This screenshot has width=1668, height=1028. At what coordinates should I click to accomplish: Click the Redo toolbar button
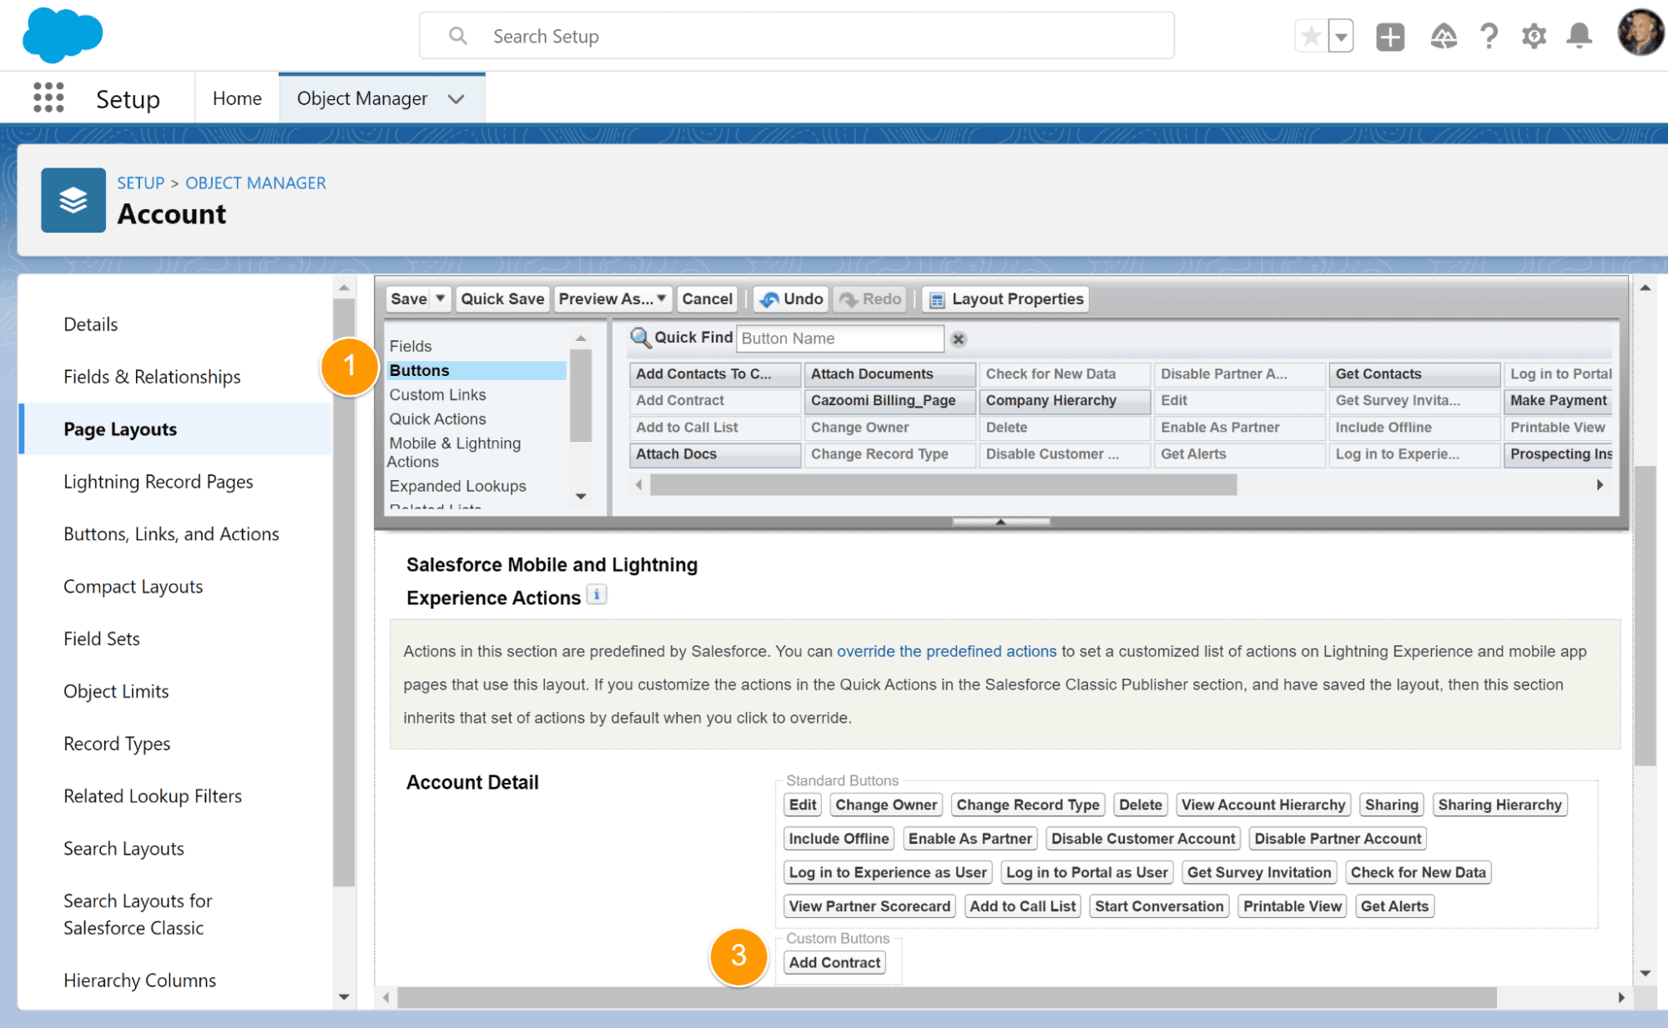[x=871, y=298]
